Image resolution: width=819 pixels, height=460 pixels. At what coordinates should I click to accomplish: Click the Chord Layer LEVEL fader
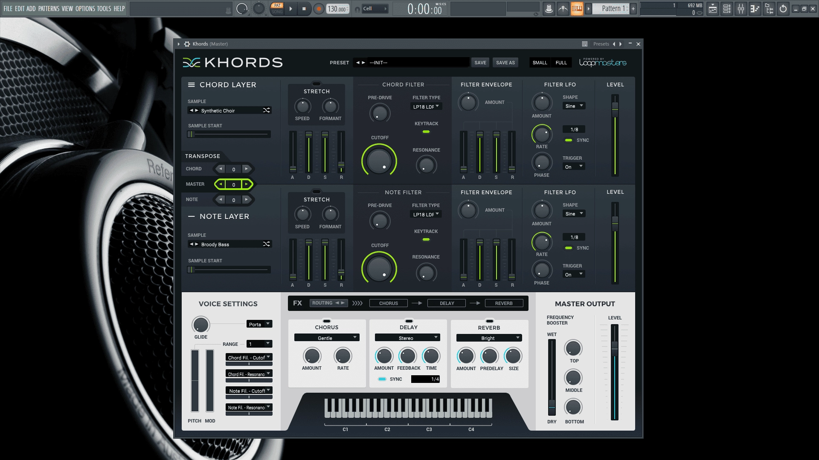point(615,135)
